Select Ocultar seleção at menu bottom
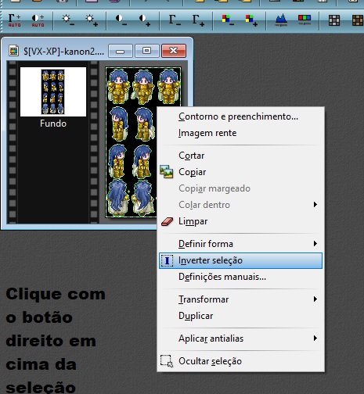 [x=240, y=361]
